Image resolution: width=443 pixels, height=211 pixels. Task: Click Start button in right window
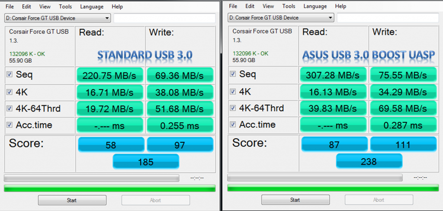click(x=295, y=200)
